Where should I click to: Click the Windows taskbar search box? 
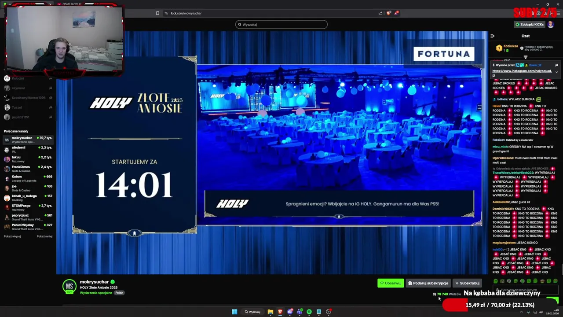[x=252, y=312]
